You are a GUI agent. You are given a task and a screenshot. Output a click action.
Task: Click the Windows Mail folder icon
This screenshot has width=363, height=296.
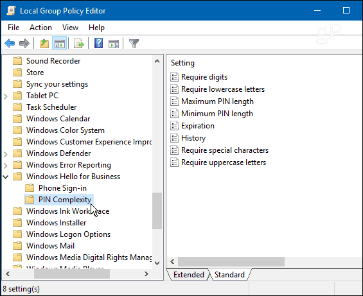(17, 246)
